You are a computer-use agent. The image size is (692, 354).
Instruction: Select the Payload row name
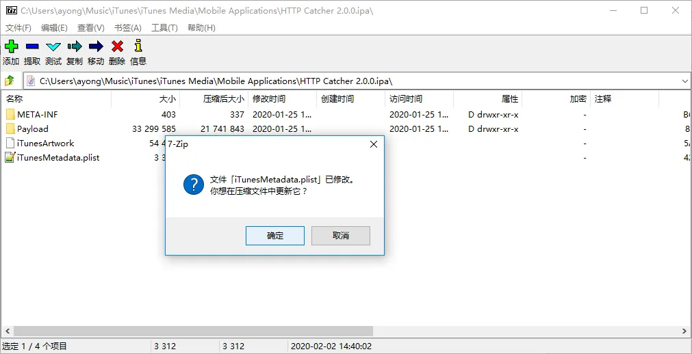(33, 128)
